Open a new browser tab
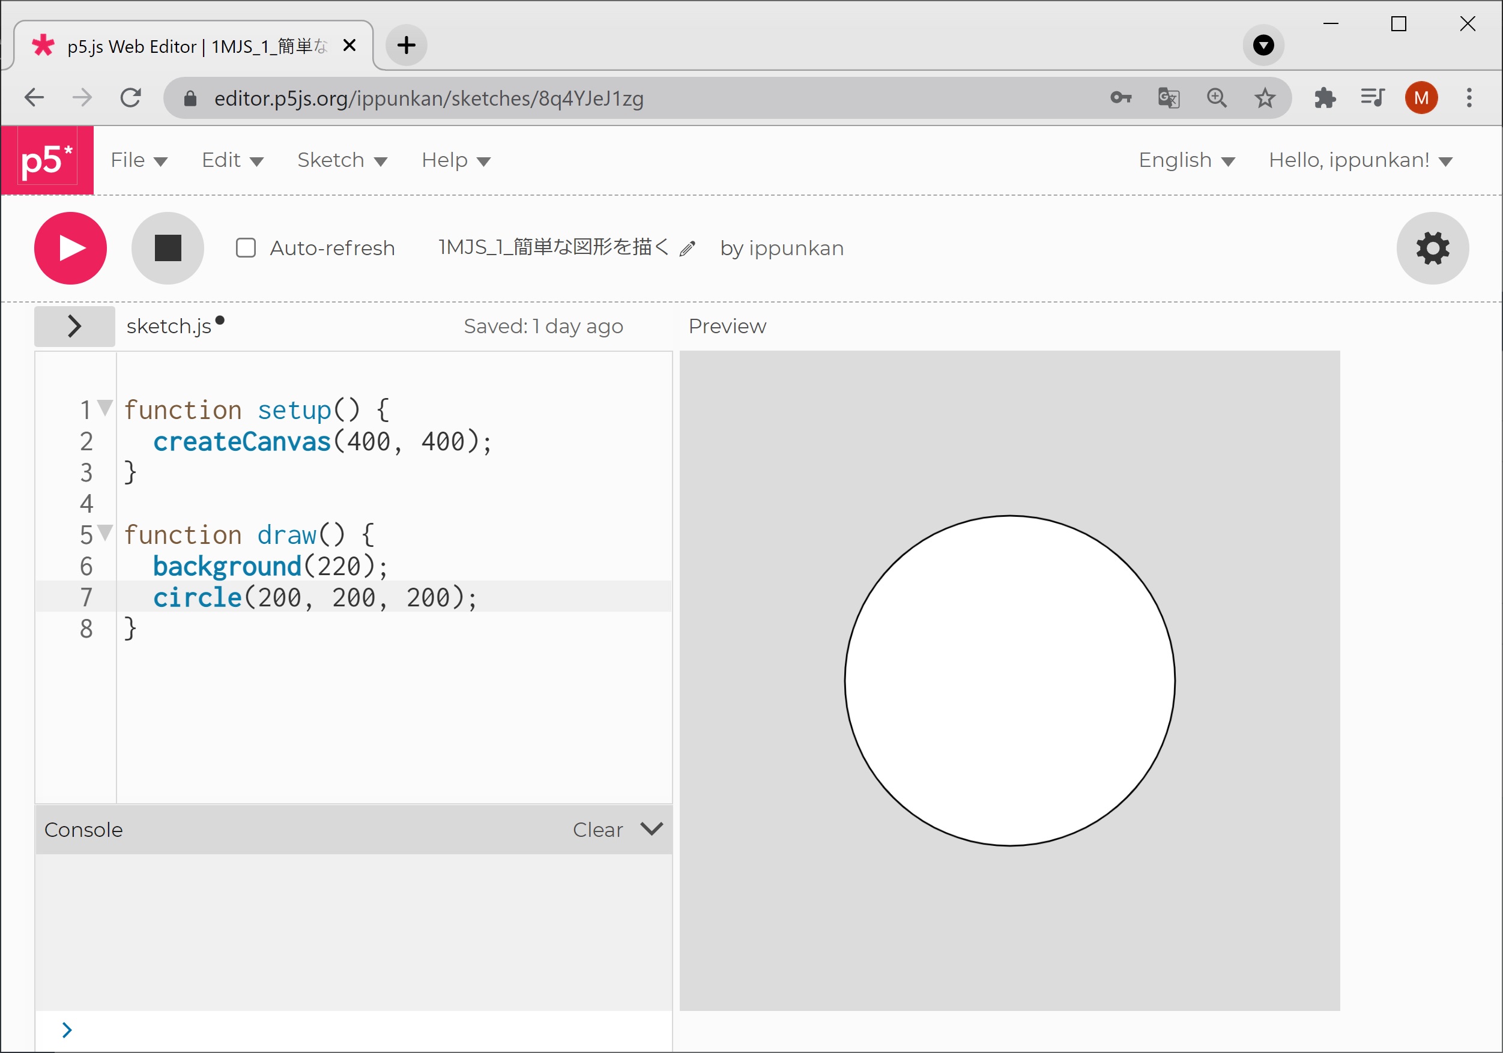 (407, 45)
